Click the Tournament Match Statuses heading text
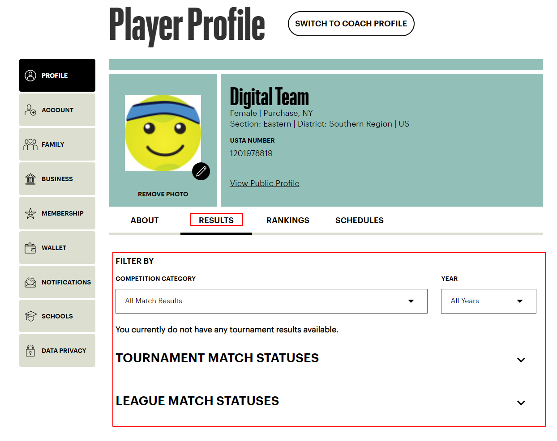557x441 pixels. click(x=217, y=358)
